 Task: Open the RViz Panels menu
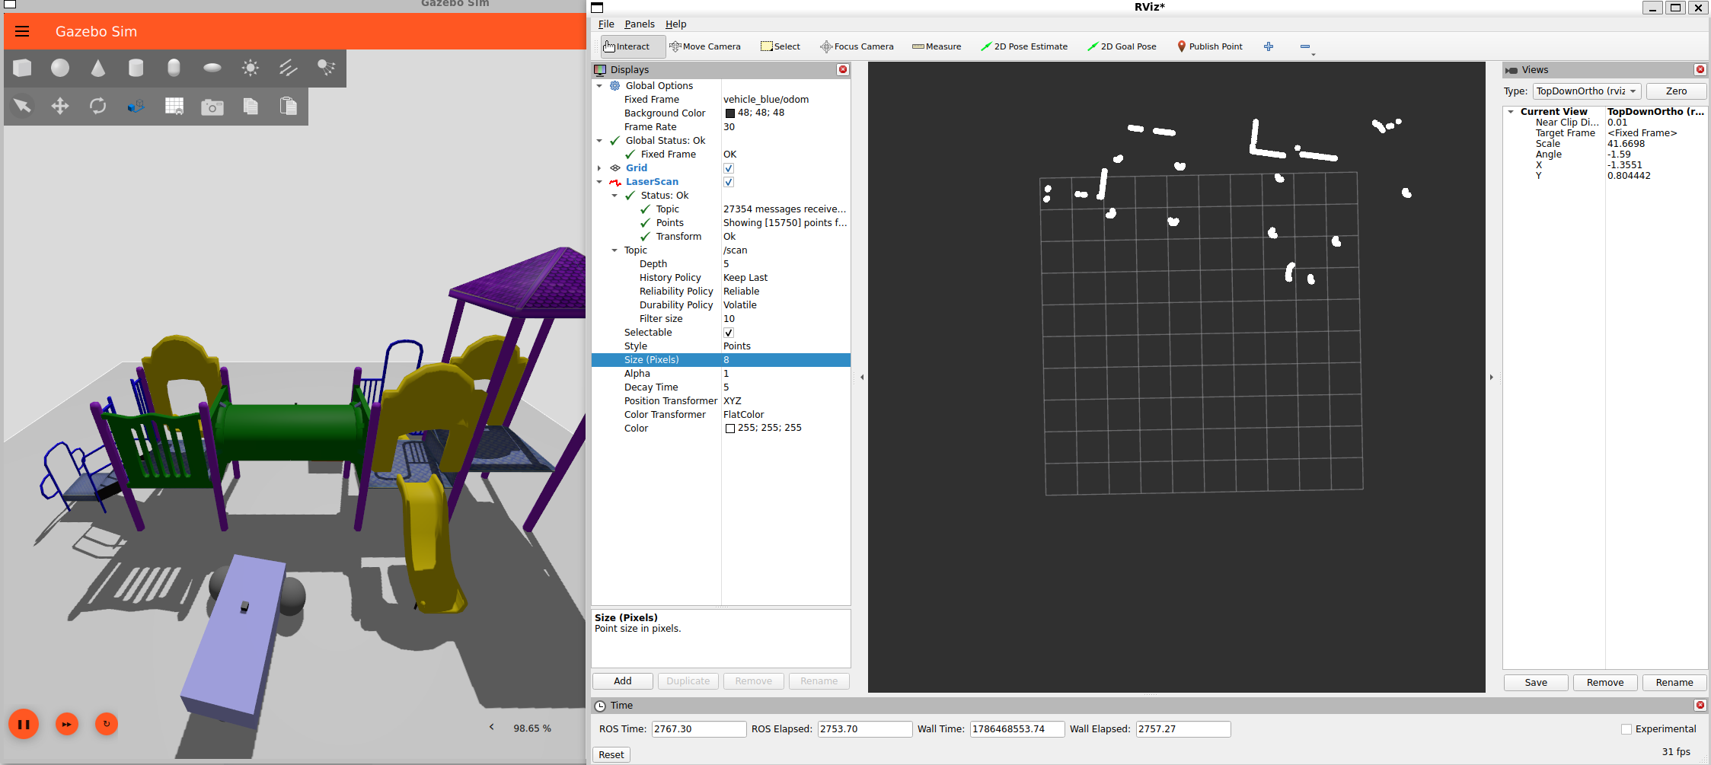click(640, 24)
